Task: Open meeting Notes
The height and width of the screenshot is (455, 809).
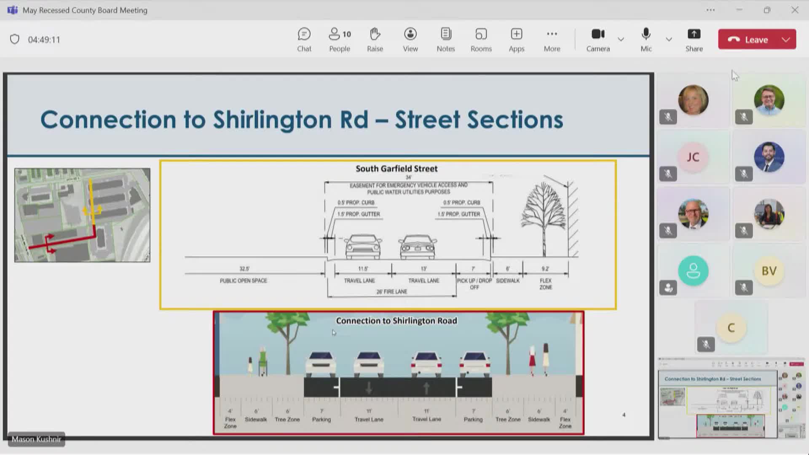Action: pyautogui.click(x=445, y=40)
